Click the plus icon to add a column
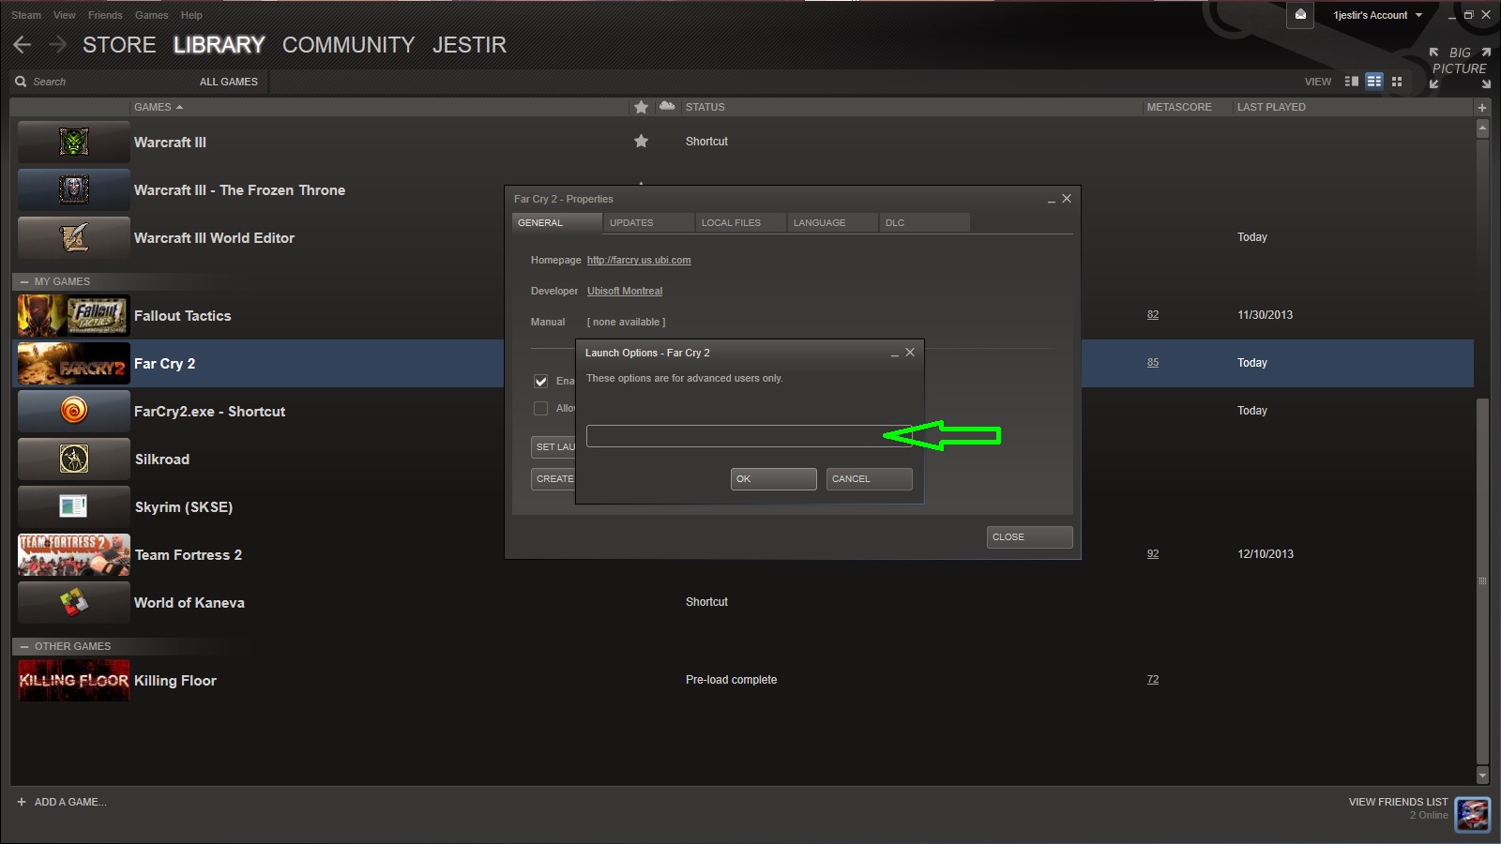 [x=1482, y=107]
